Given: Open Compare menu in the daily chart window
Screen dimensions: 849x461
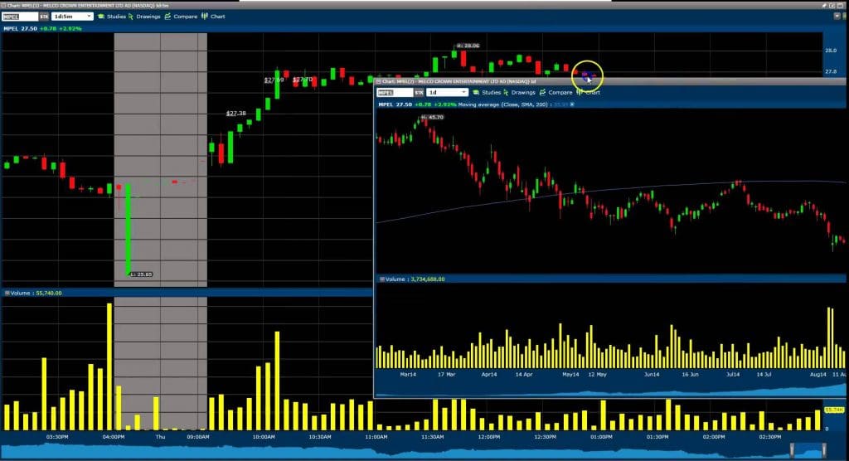Looking at the screenshot, I should tap(555, 92).
